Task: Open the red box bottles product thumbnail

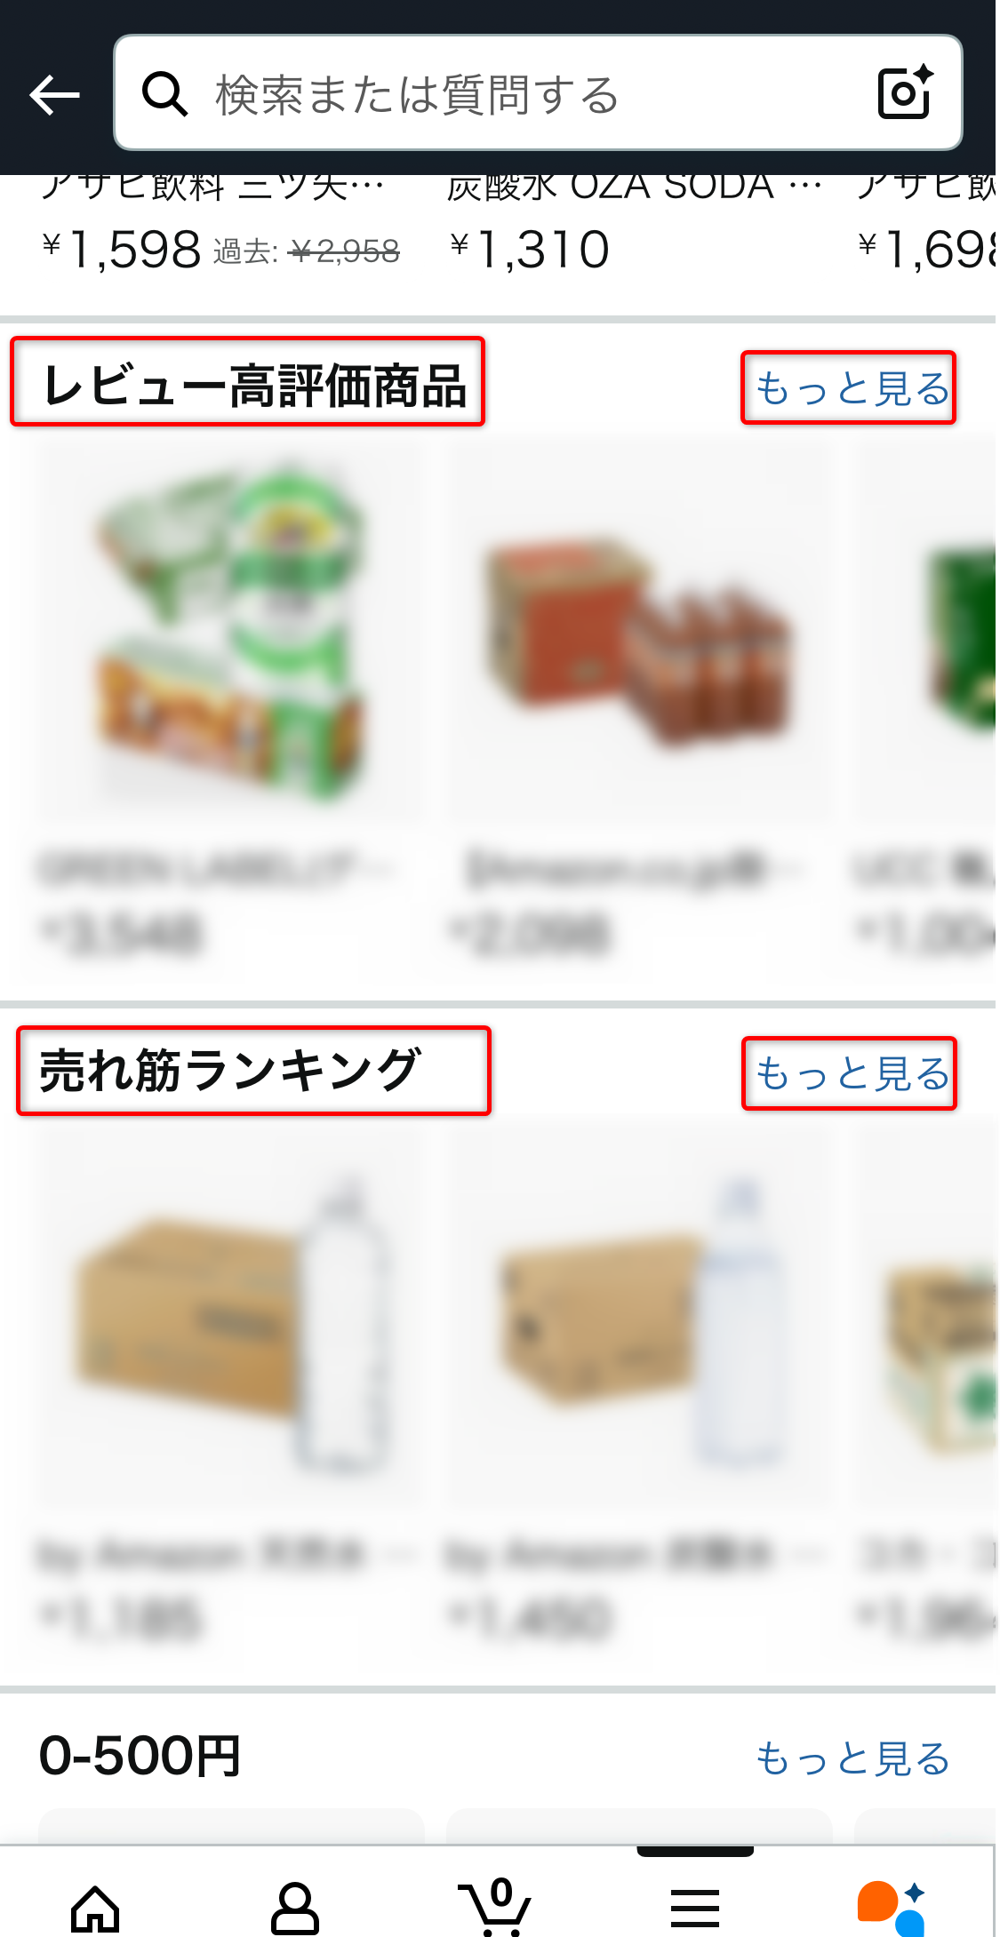Action: 638,628
